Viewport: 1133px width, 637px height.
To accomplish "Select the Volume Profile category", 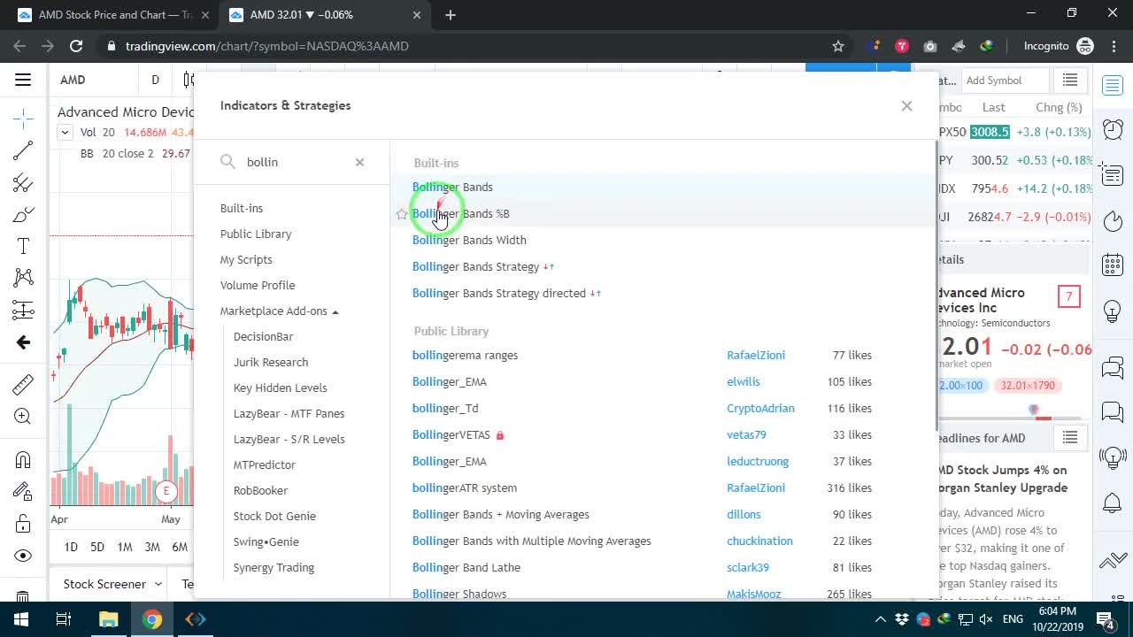I will click(x=258, y=285).
